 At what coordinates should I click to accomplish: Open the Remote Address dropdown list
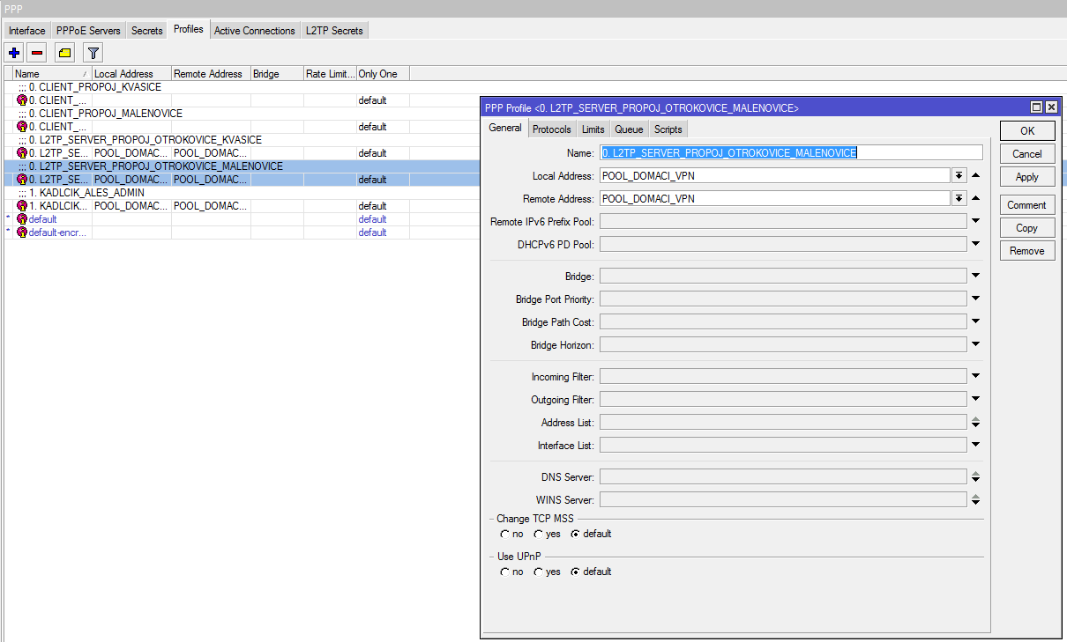pos(959,199)
